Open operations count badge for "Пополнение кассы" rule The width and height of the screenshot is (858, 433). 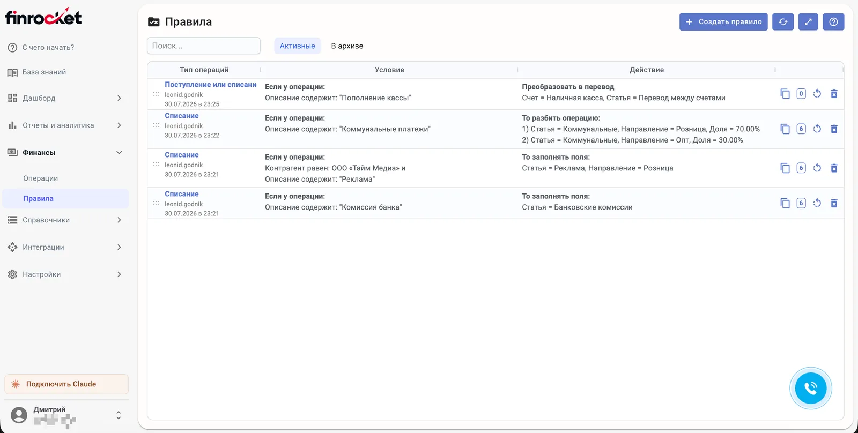[801, 94]
